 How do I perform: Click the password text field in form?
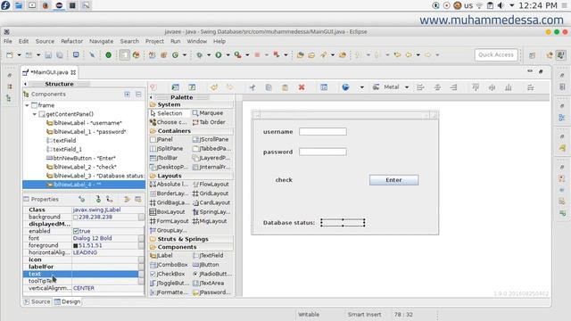pyautogui.click(x=323, y=152)
